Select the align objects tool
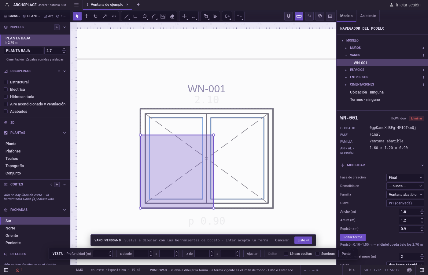The height and width of the screenshot is (275, 428). click(215, 16)
